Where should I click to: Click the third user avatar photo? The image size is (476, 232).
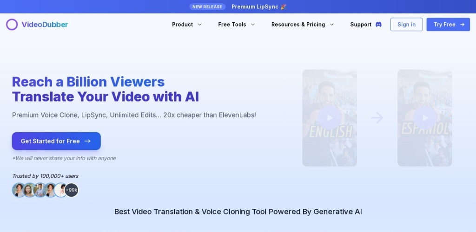pyautogui.click(x=40, y=190)
